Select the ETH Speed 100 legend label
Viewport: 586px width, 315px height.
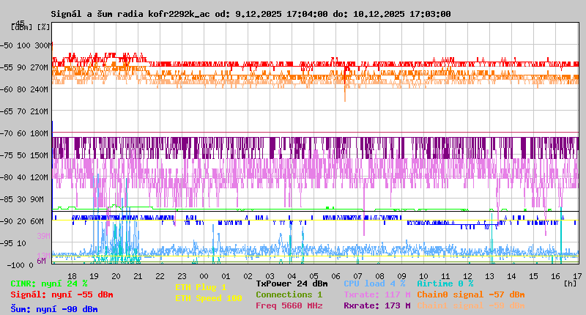click(208, 298)
